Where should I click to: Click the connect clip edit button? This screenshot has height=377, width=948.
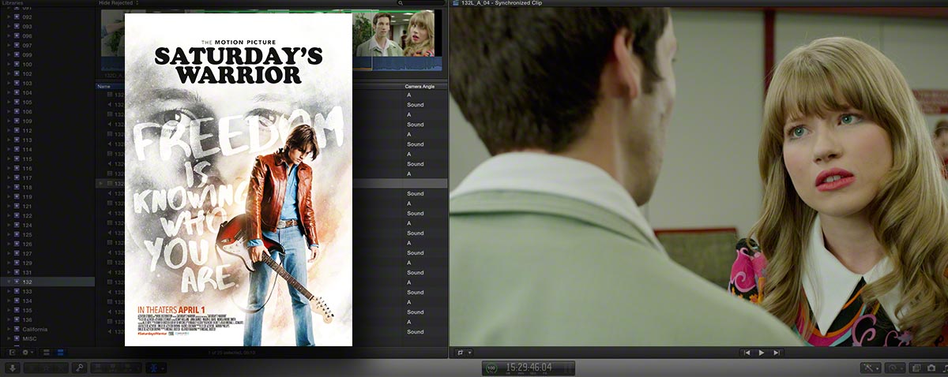(x=97, y=368)
